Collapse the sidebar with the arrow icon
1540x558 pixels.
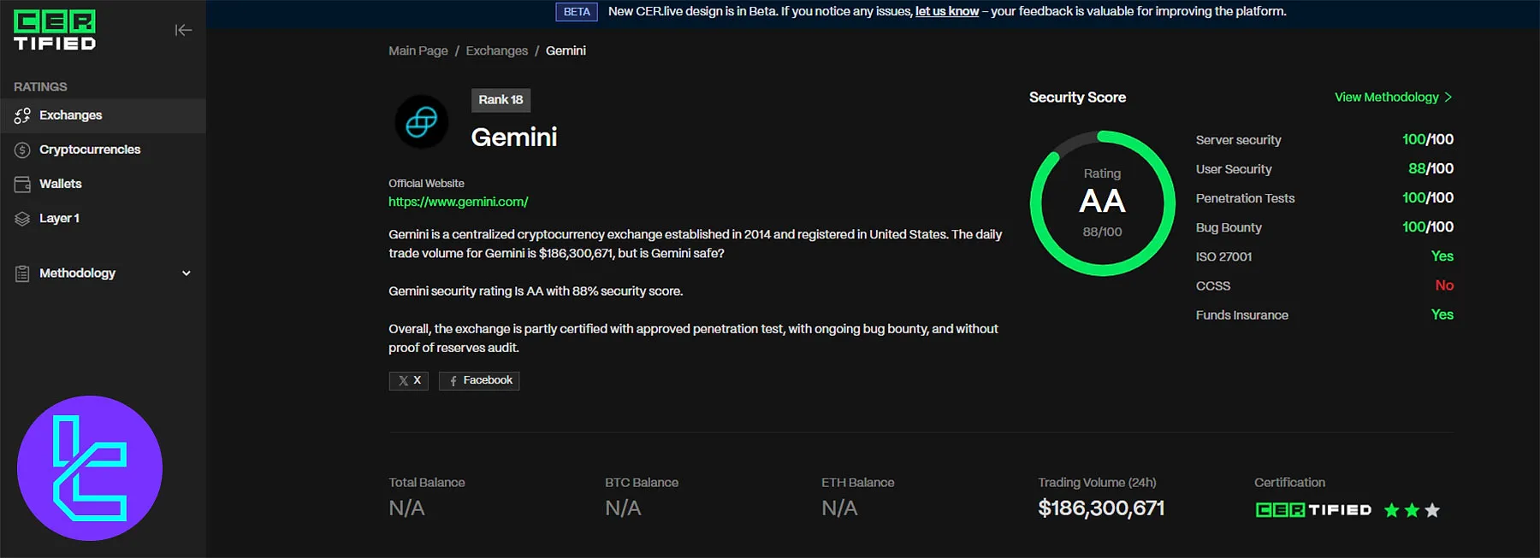[x=183, y=30]
